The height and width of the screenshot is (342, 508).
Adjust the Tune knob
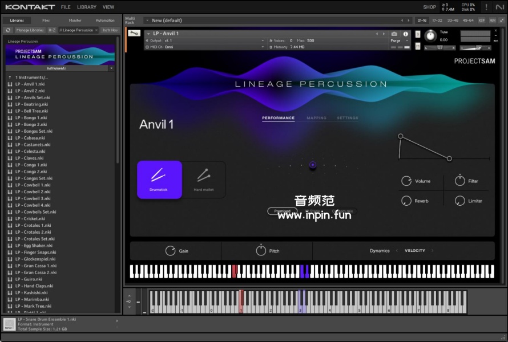pos(430,35)
